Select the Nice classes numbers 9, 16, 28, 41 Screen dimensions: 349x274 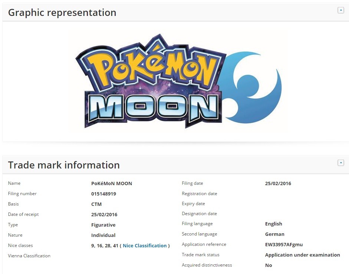105,245
